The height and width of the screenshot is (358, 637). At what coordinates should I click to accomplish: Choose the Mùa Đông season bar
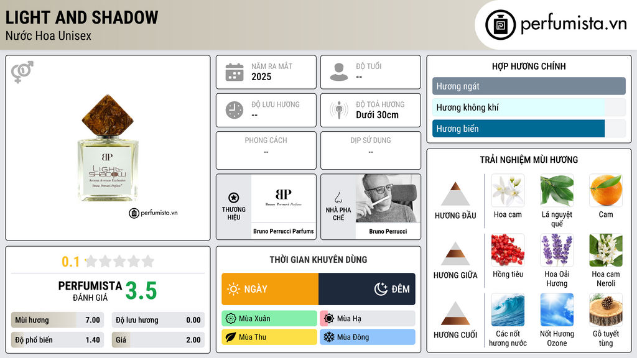(x=368, y=337)
